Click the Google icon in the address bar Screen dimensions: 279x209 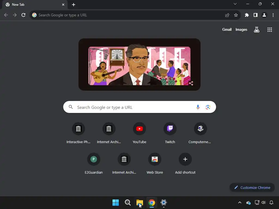34,15
